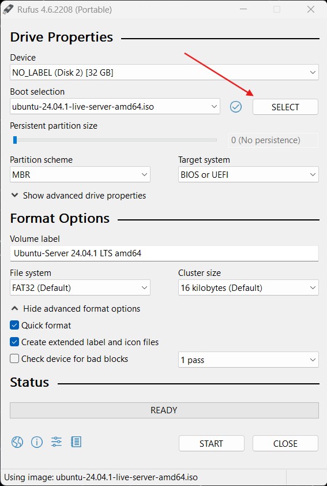Open the log viewer icon
Image resolution: width=327 pixels, height=486 pixels.
(x=76, y=442)
